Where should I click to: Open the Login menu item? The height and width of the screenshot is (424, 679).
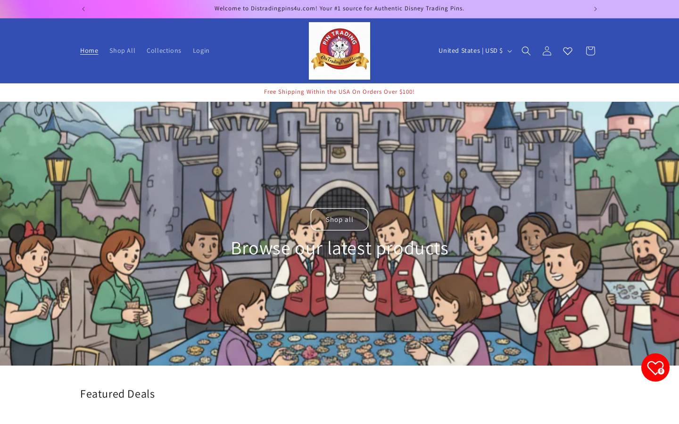201,50
